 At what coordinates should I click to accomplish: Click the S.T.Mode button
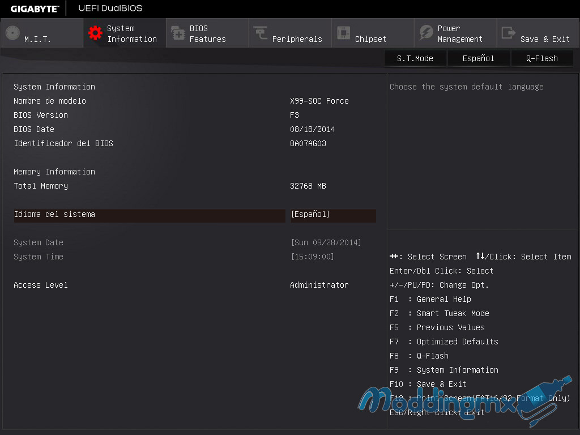tap(415, 58)
